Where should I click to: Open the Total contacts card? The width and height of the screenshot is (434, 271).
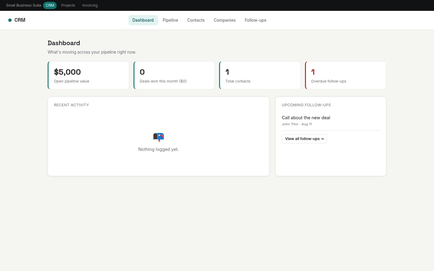pos(260,75)
